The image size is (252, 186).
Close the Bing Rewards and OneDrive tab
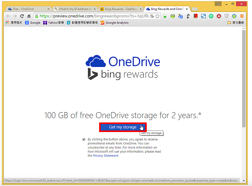pyautogui.click(x=187, y=9)
